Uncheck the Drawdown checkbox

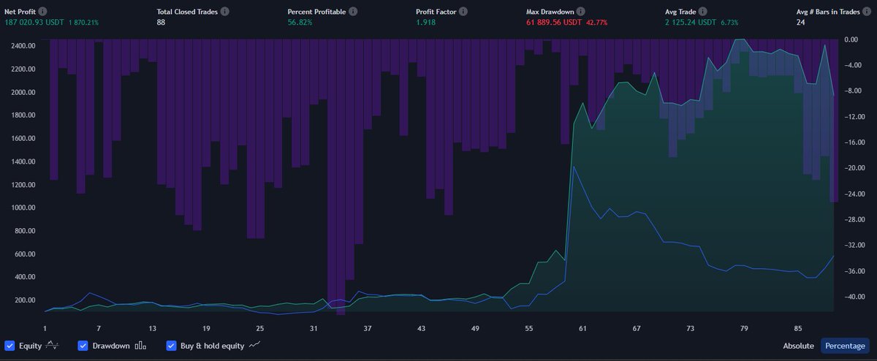pos(83,346)
